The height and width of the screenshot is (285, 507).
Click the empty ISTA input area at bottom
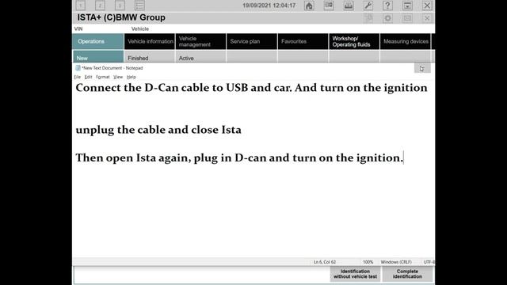(x=201, y=275)
